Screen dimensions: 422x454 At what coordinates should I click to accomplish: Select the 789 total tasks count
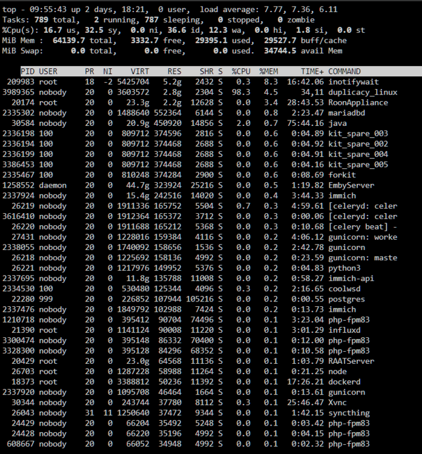point(41,20)
